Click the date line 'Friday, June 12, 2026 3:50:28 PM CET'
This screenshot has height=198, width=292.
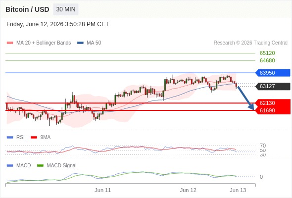(57, 24)
